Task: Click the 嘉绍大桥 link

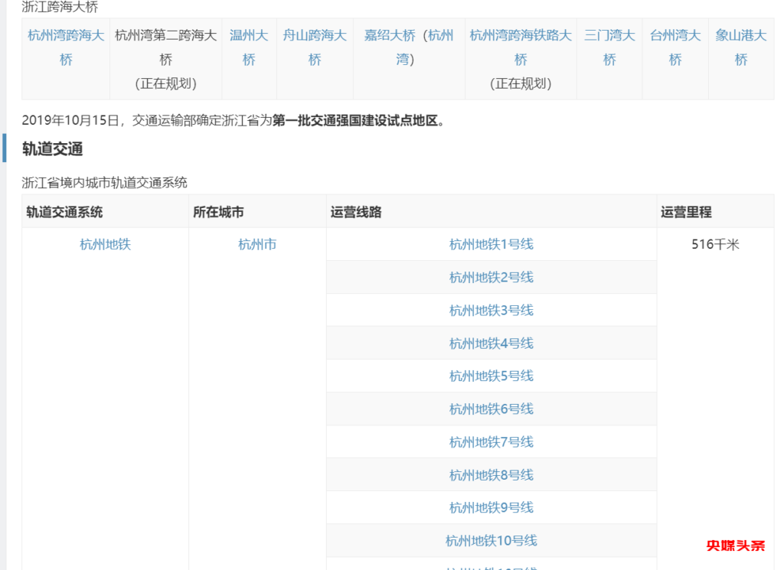Action: [390, 36]
